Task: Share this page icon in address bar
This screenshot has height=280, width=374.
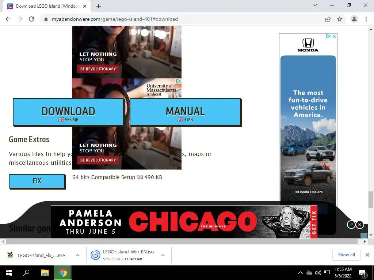Action: coord(328,19)
